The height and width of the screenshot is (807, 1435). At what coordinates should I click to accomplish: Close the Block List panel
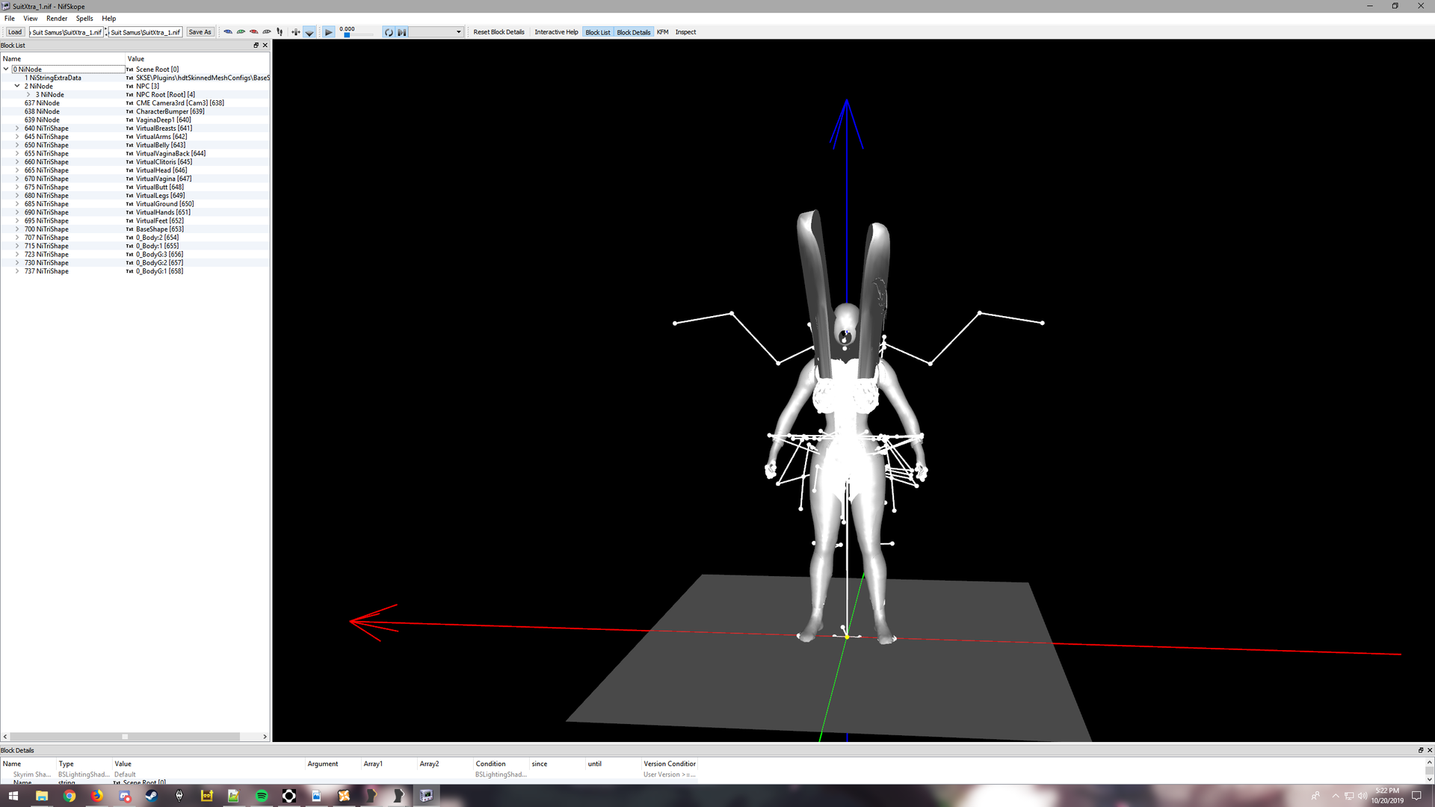point(265,46)
